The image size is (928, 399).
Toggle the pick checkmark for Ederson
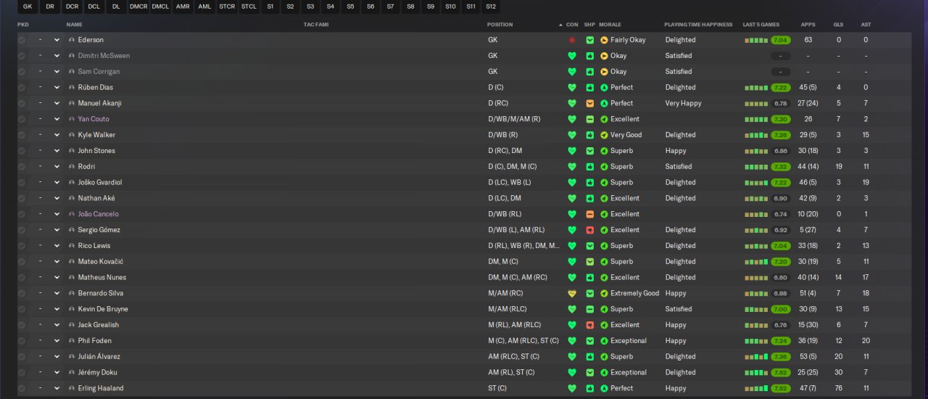point(22,40)
